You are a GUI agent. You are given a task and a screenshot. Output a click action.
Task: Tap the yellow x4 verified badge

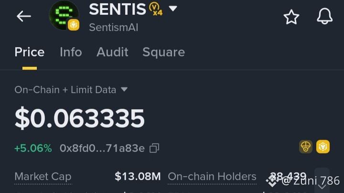coord(155,9)
